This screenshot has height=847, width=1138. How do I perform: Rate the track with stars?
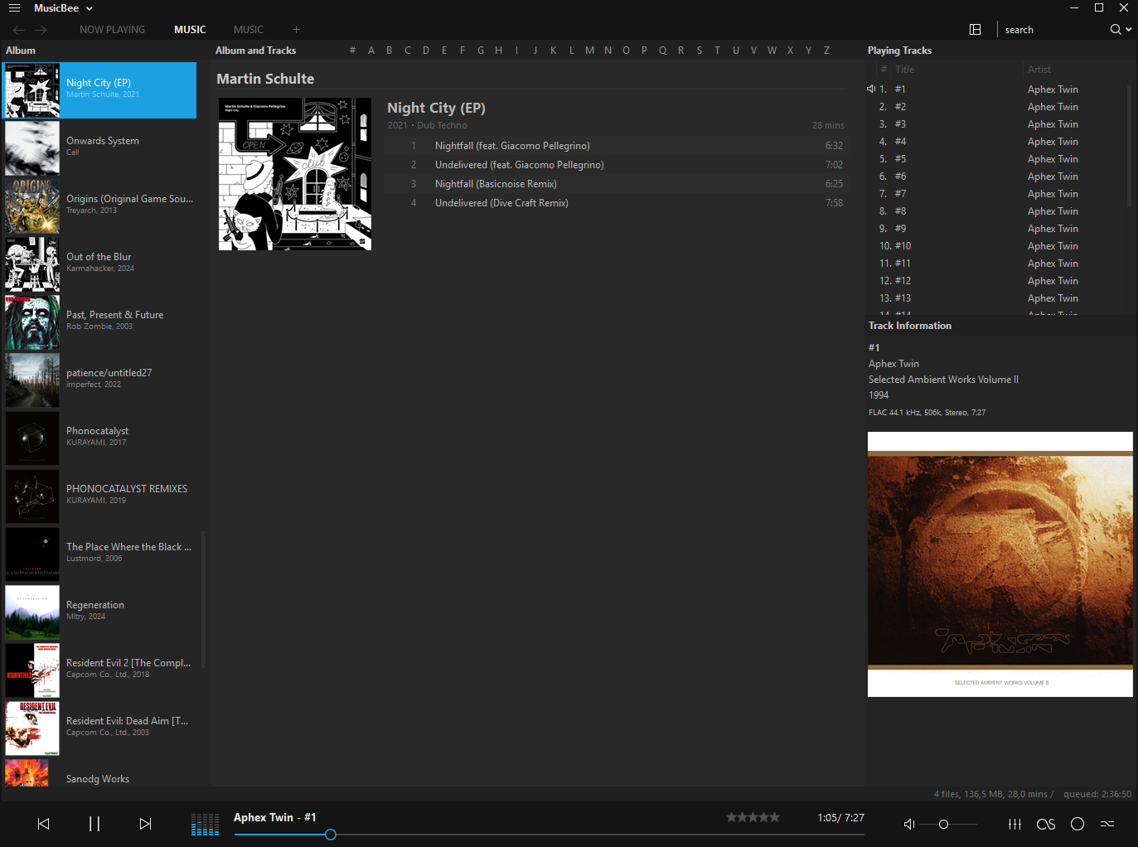tap(753, 817)
